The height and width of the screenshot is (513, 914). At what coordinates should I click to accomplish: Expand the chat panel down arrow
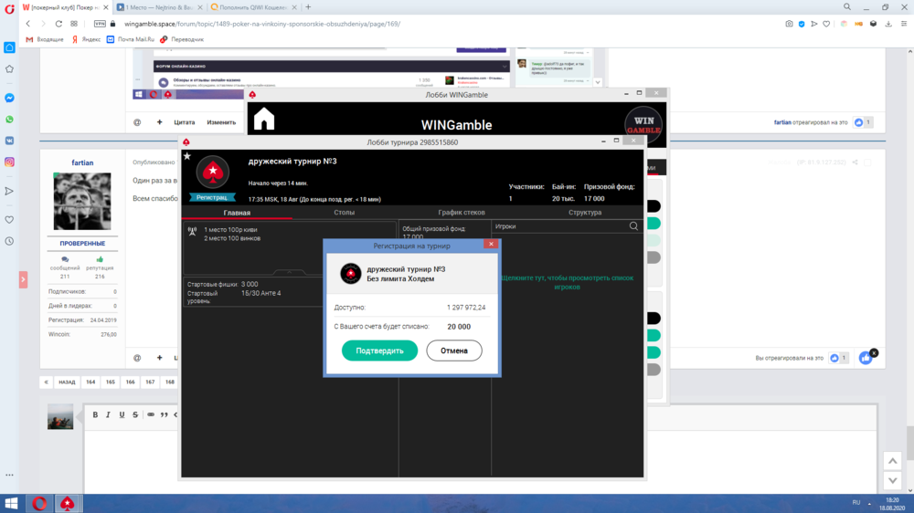[598, 82]
